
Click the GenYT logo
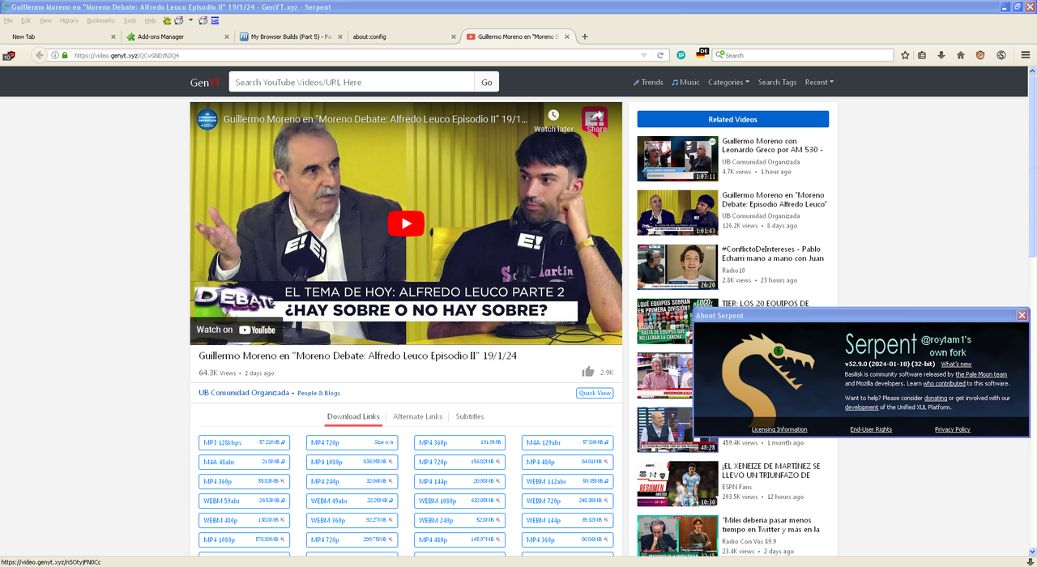pyautogui.click(x=205, y=83)
